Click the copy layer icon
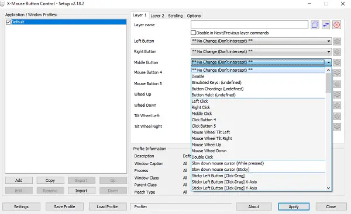 pyautogui.click(x=315, y=24)
